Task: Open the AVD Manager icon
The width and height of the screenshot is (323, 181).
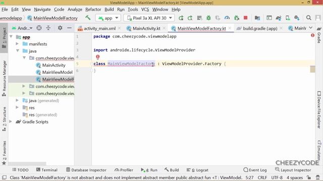Action: (288, 18)
